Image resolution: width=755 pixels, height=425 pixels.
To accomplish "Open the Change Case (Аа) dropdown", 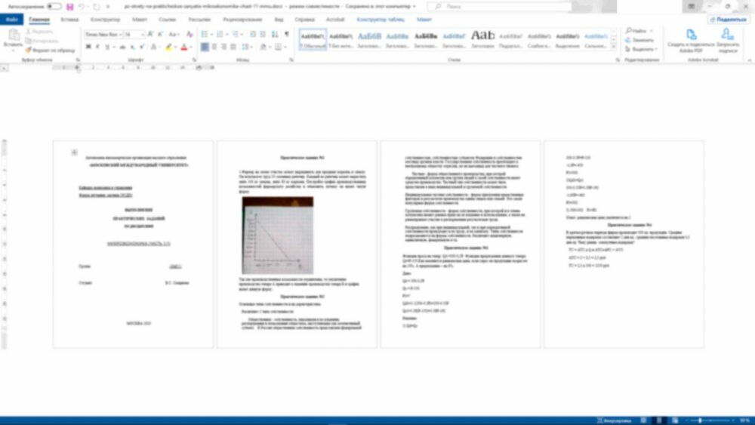I will (174, 34).
